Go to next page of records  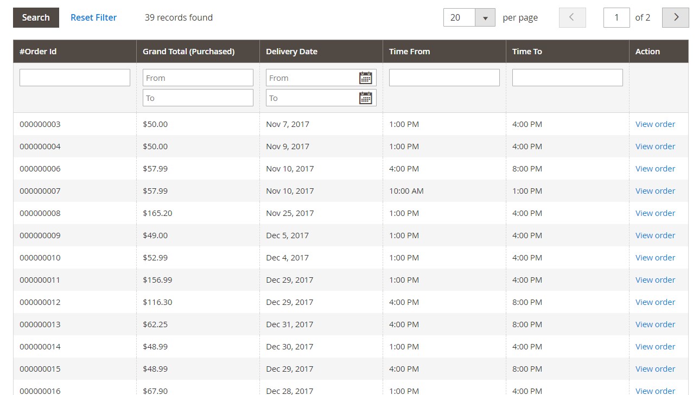pos(676,17)
